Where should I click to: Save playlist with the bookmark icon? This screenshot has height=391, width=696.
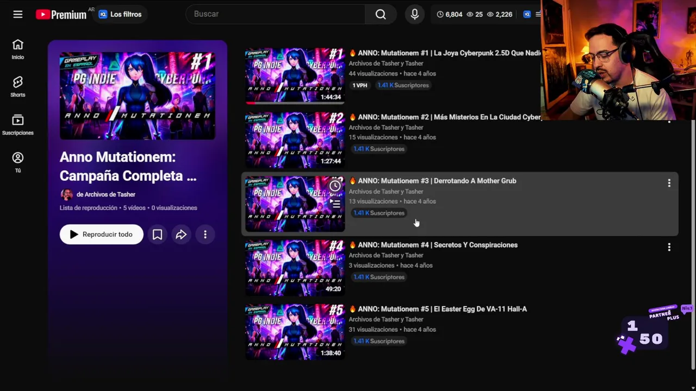click(x=157, y=235)
